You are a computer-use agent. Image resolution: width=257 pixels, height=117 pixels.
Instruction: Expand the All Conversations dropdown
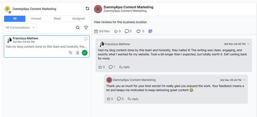[x=20, y=28]
